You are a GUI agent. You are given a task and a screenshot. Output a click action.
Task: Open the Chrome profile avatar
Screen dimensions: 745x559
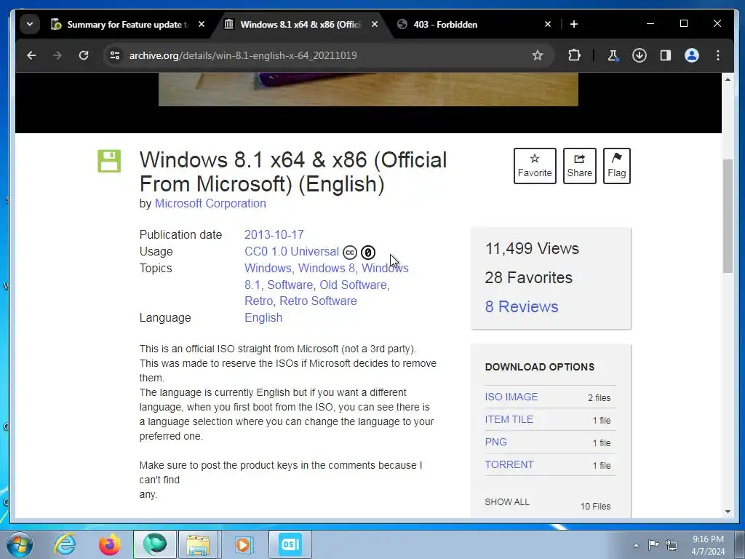[692, 55]
